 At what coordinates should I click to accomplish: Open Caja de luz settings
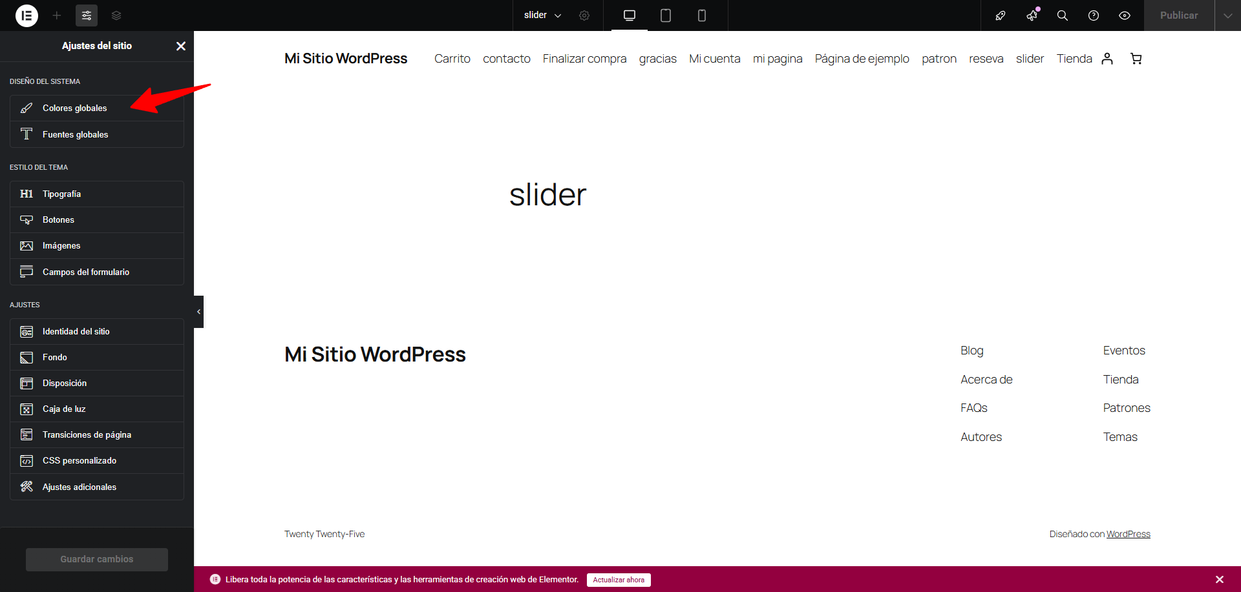point(97,409)
